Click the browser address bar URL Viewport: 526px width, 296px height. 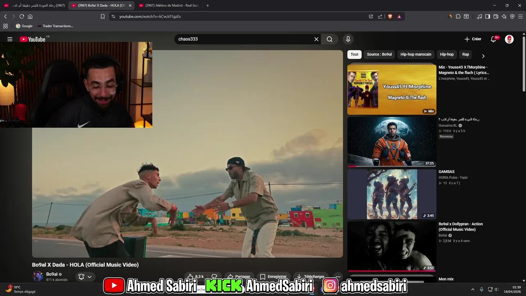(x=150, y=16)
